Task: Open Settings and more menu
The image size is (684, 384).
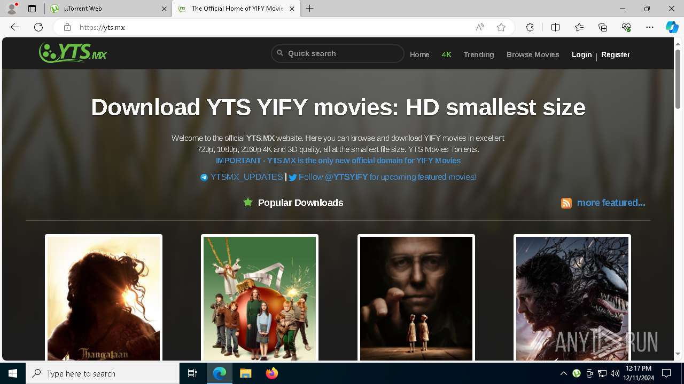Action: click(x=650, y=27)
